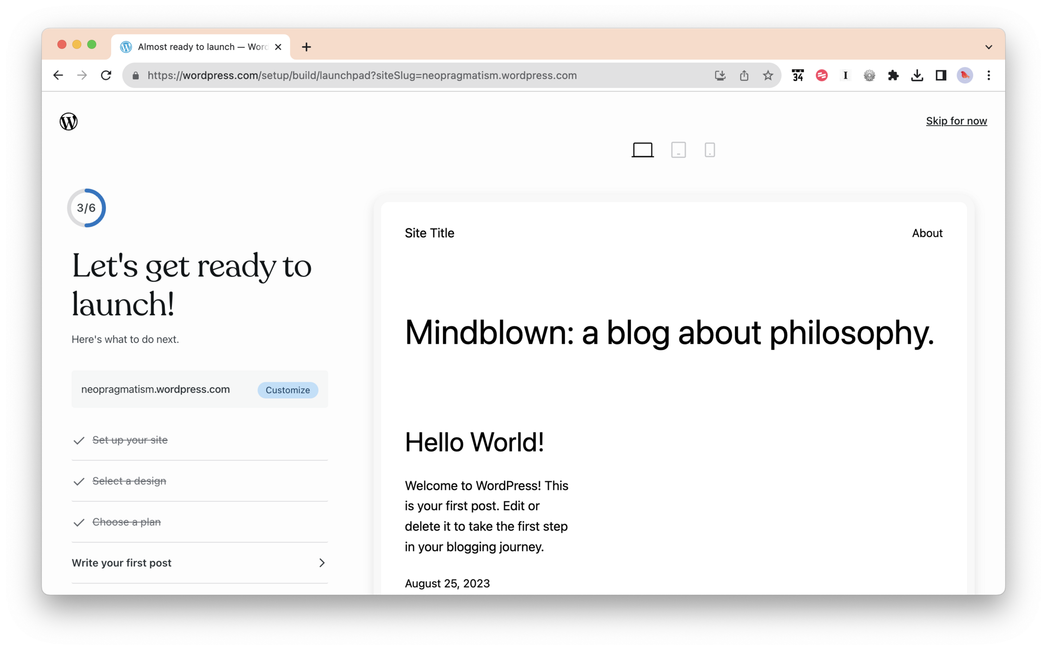Image resolution: width=1047 pixels, height=650 pixels.
Task: Switch preview to tablet view icon
Action: pos(678,150)
